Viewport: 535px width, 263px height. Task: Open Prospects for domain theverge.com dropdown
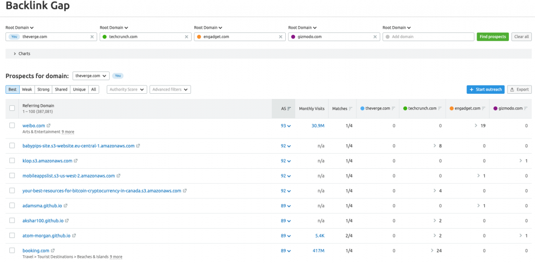click(x=91, y=76)
